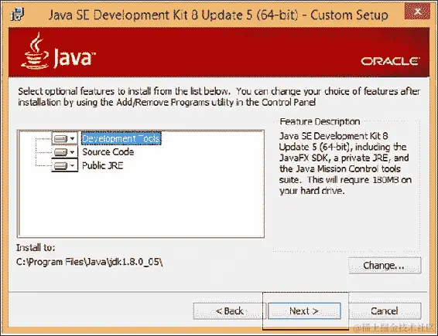This screenshot has width=438, height=336.
Task: Close the Custom Setup window
Action: click(x=417, y=11)
